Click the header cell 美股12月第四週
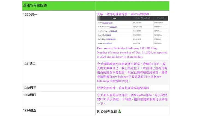 click(x=59, y=6)
